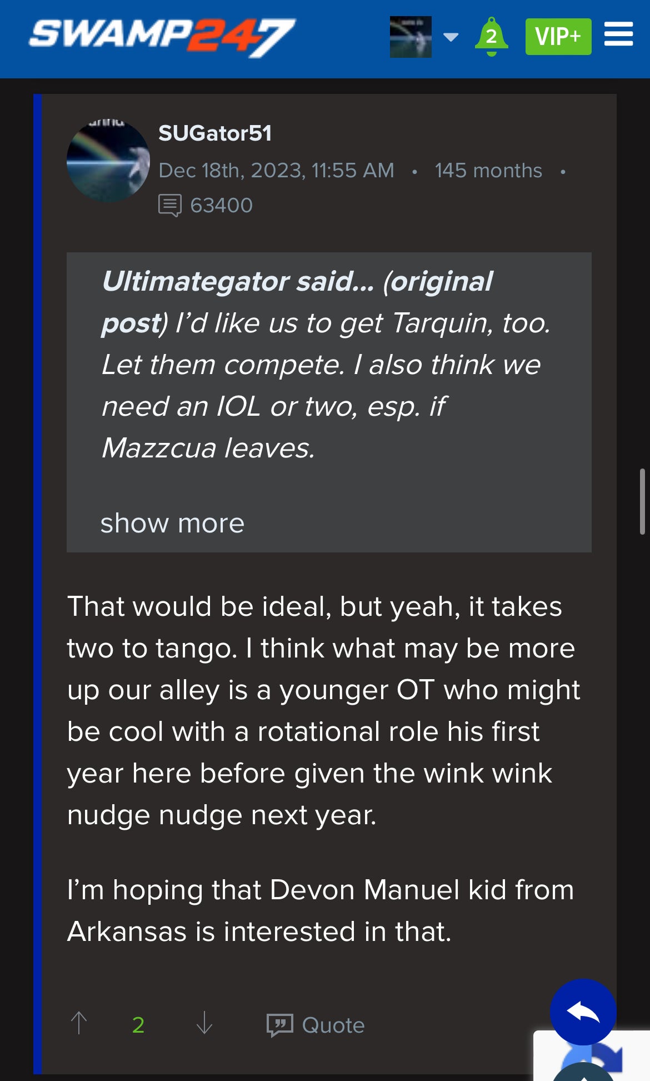Click the vote score number 2
This screenshot has width=650, height=1081.
point(138,1024)
